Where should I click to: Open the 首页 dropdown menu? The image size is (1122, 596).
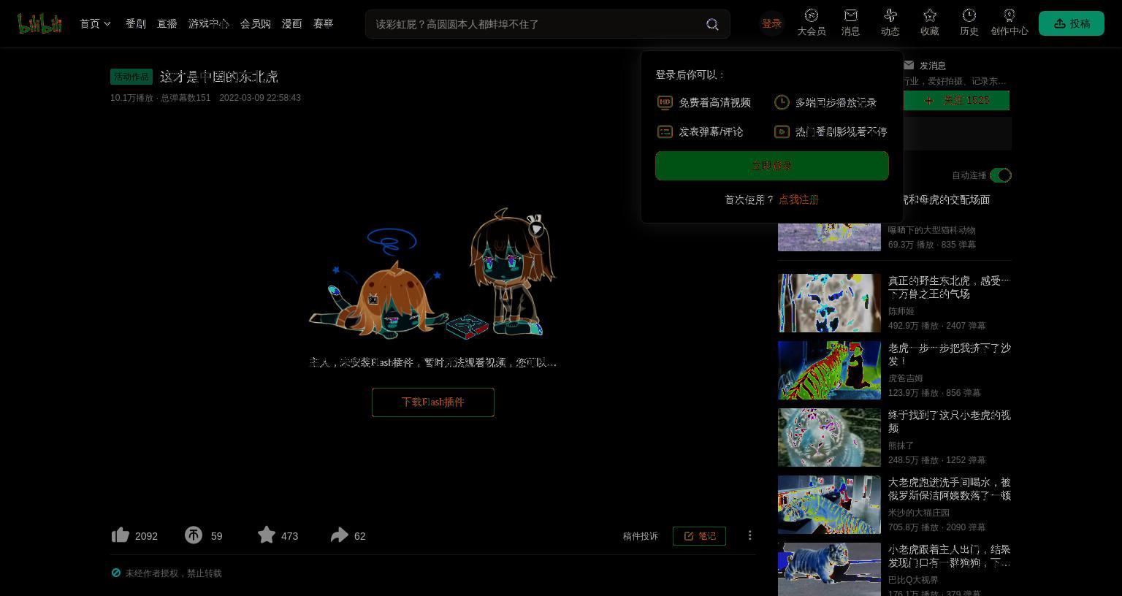95,23
